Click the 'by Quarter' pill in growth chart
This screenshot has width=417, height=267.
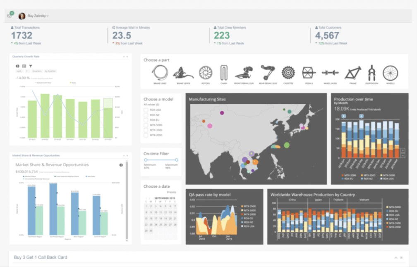(x=50, y=71)
